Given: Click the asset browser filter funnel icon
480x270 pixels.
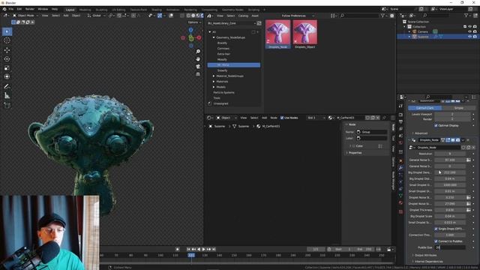Looking at the screenshot, I should click(x=382, y=16).
